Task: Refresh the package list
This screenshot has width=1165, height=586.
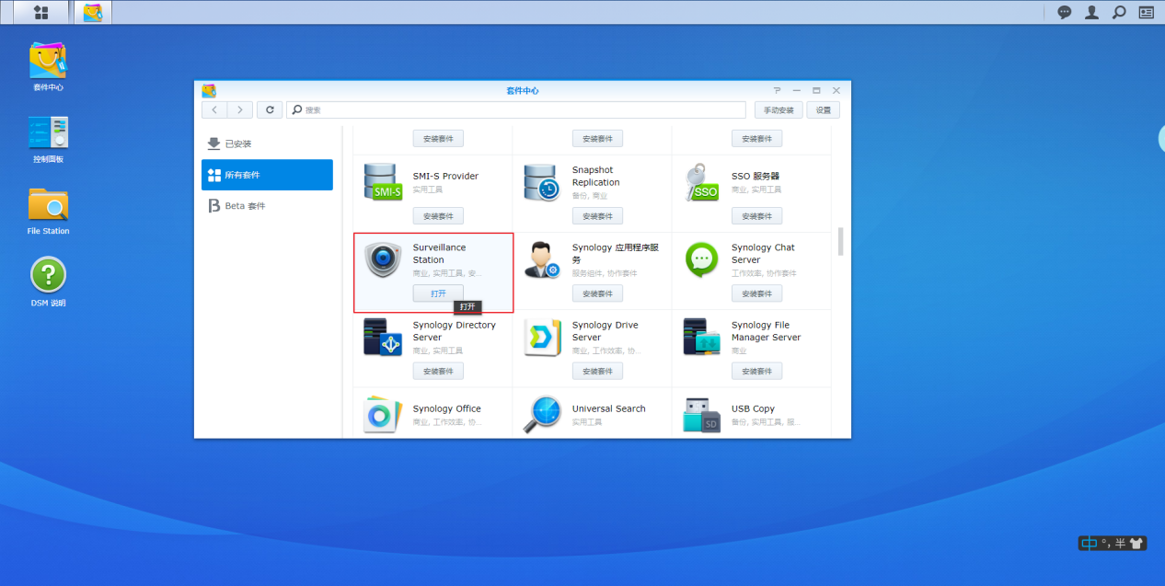Action: tap(269, 109)
